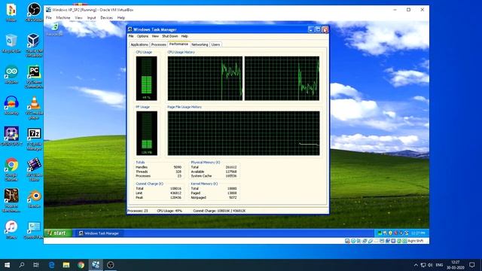
Task: Select the Performance tab
Action: (178, 44)
